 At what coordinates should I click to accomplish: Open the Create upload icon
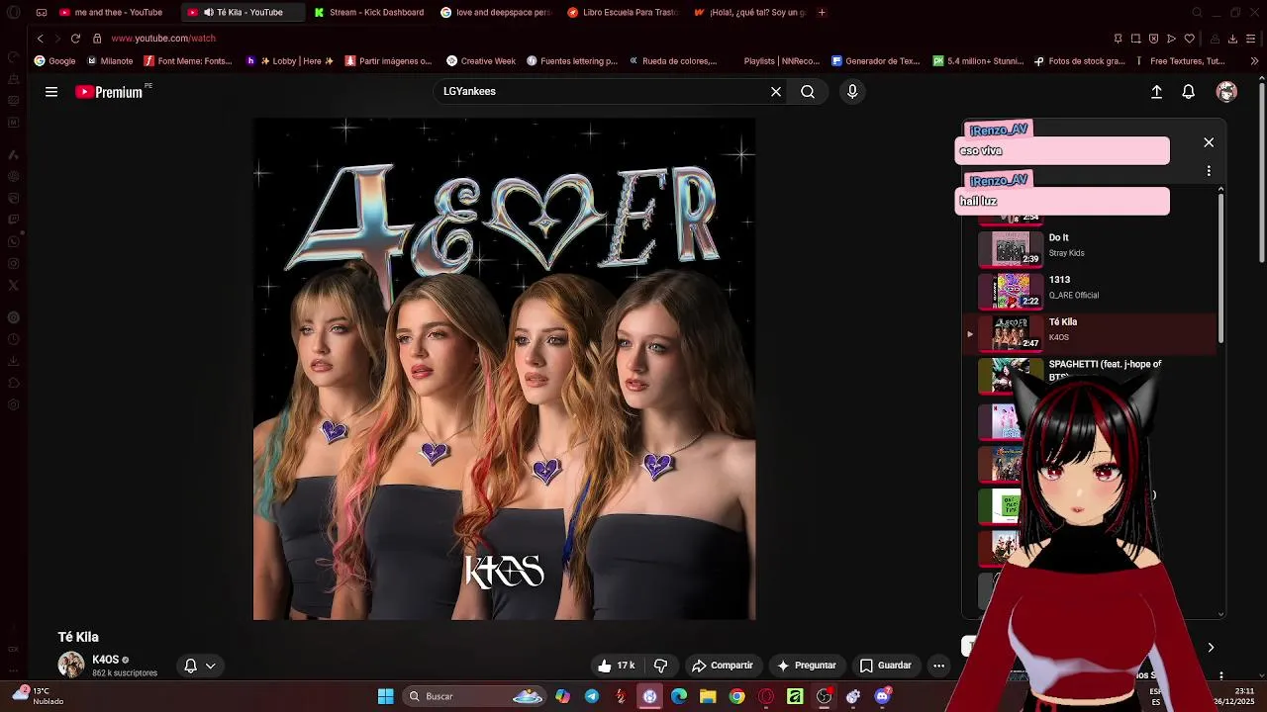[1156, 92]
